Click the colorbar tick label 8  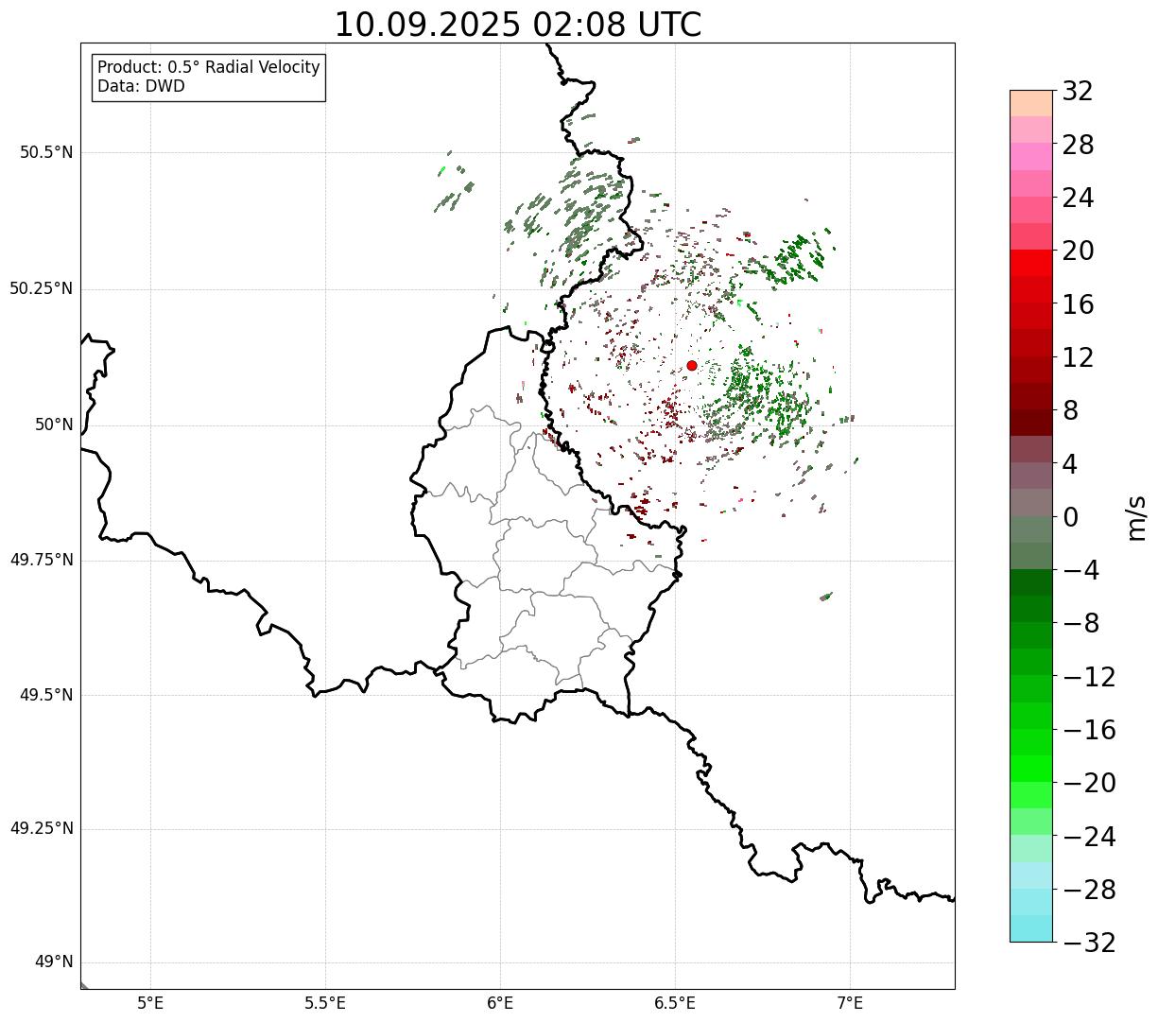coord(1070,410)
